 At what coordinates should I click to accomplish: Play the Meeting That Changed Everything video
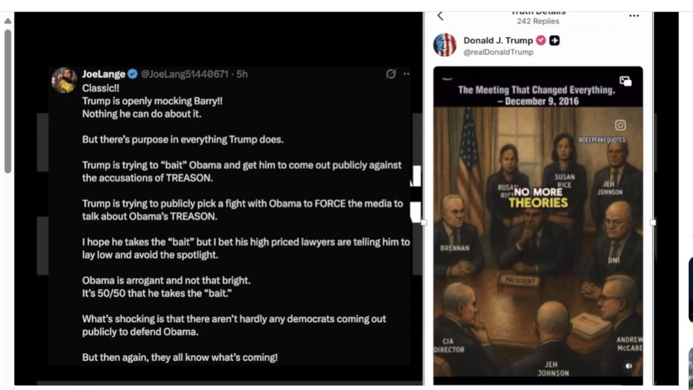(x=538, y=225)
